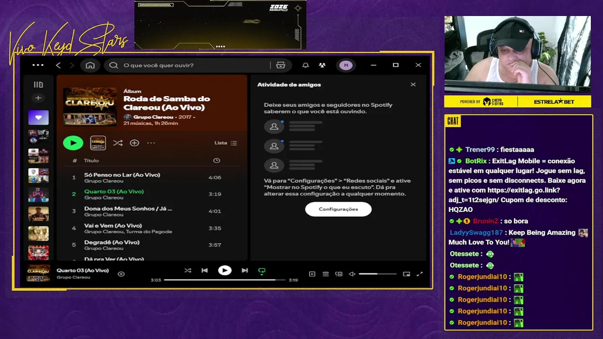The width and height of the screenshot is (603, 339).
Task: Click the 3:19 total time label
Action: (293, 280)
